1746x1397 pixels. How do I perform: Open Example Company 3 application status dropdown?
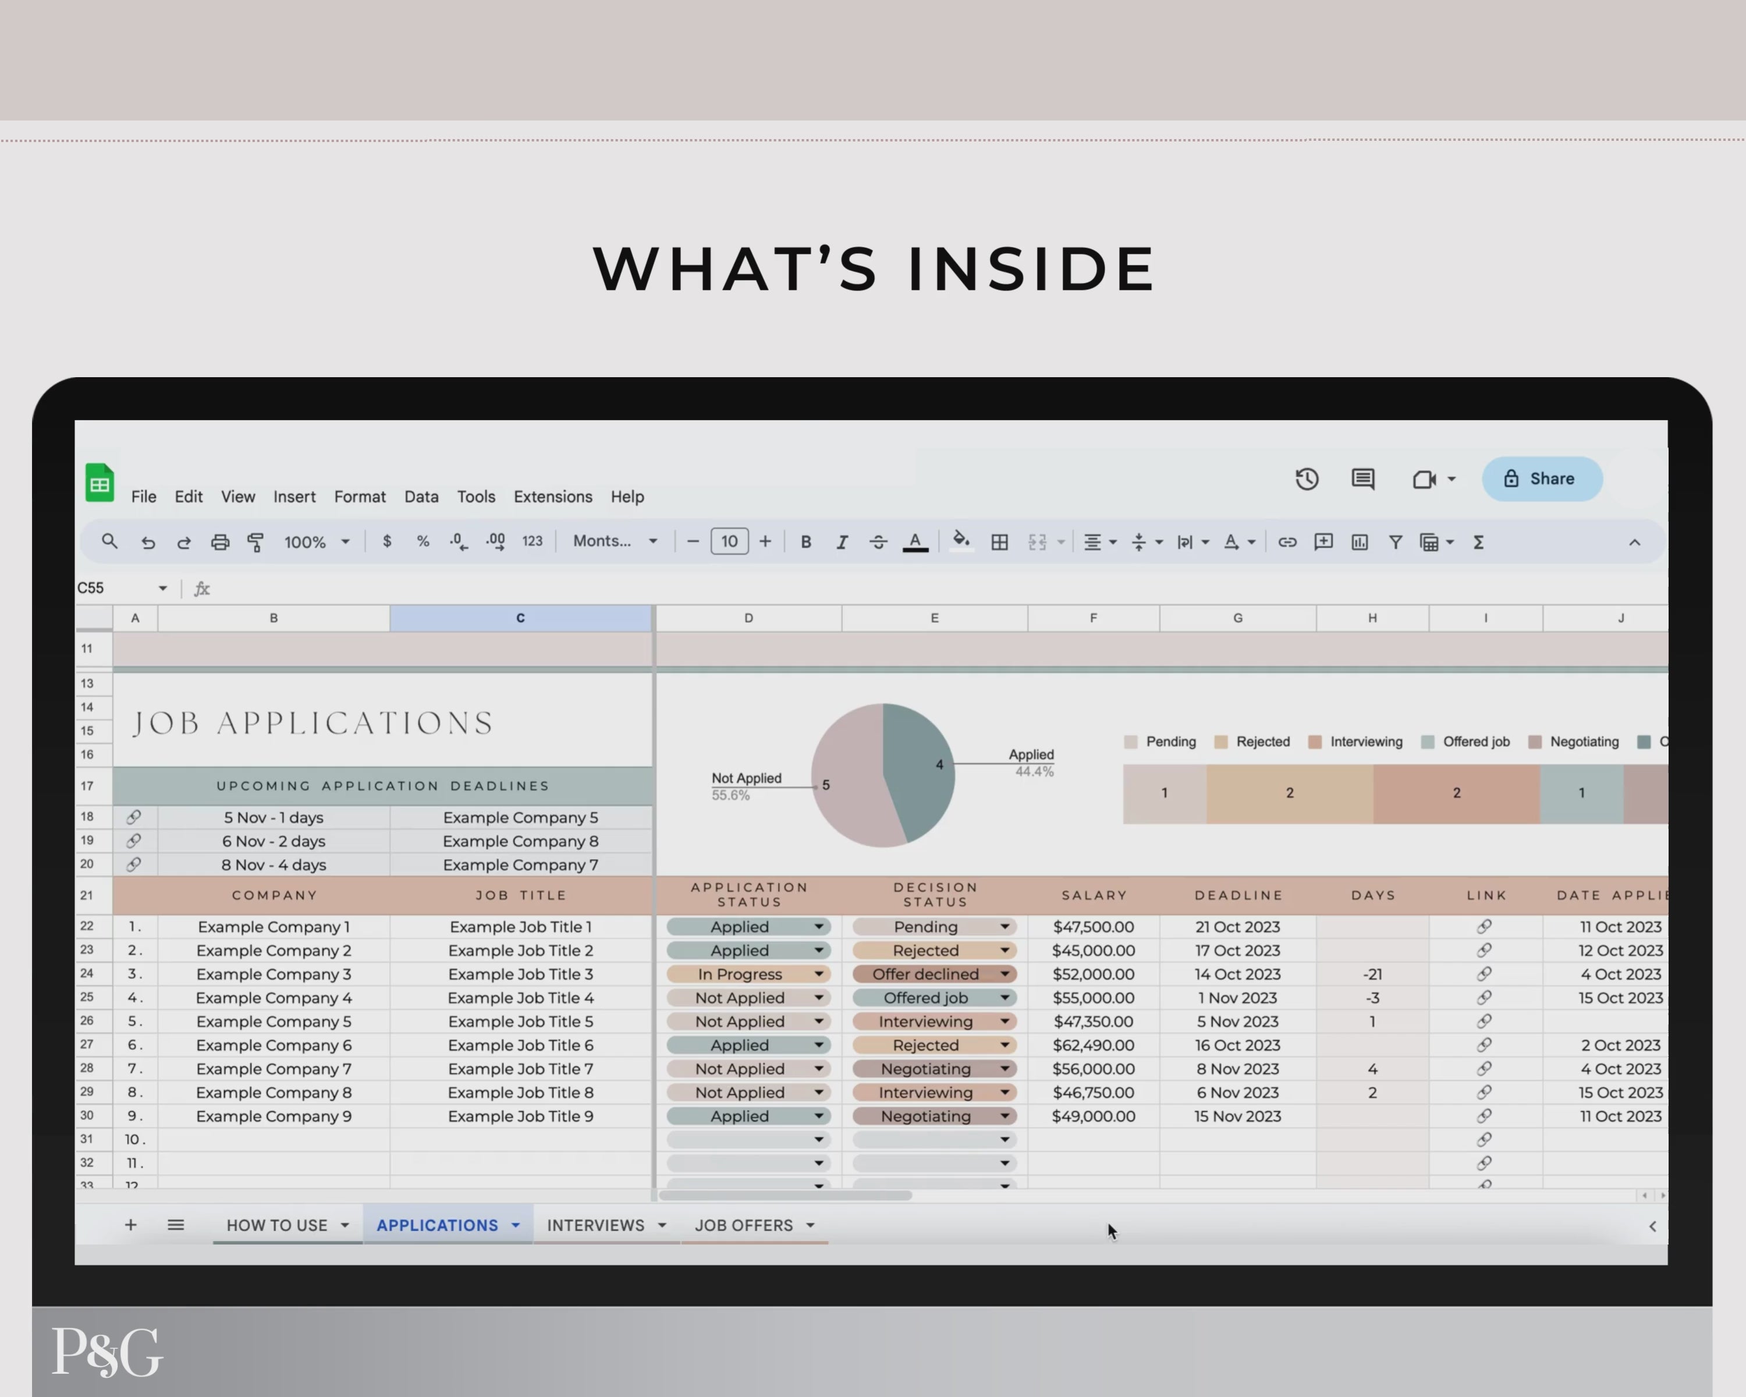[819, 974]
